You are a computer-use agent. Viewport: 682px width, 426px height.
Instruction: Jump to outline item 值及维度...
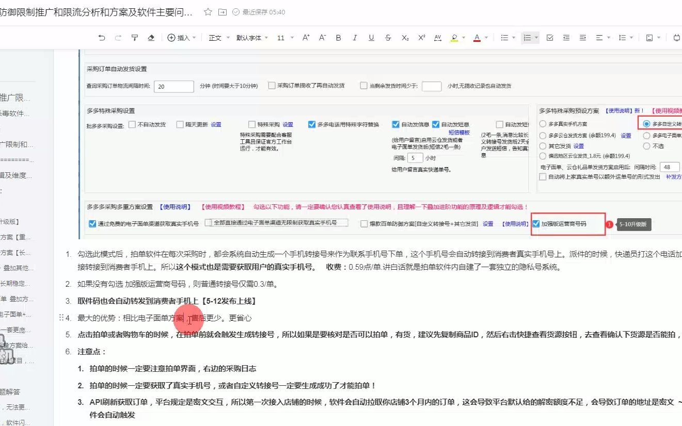tap(15, 175)
